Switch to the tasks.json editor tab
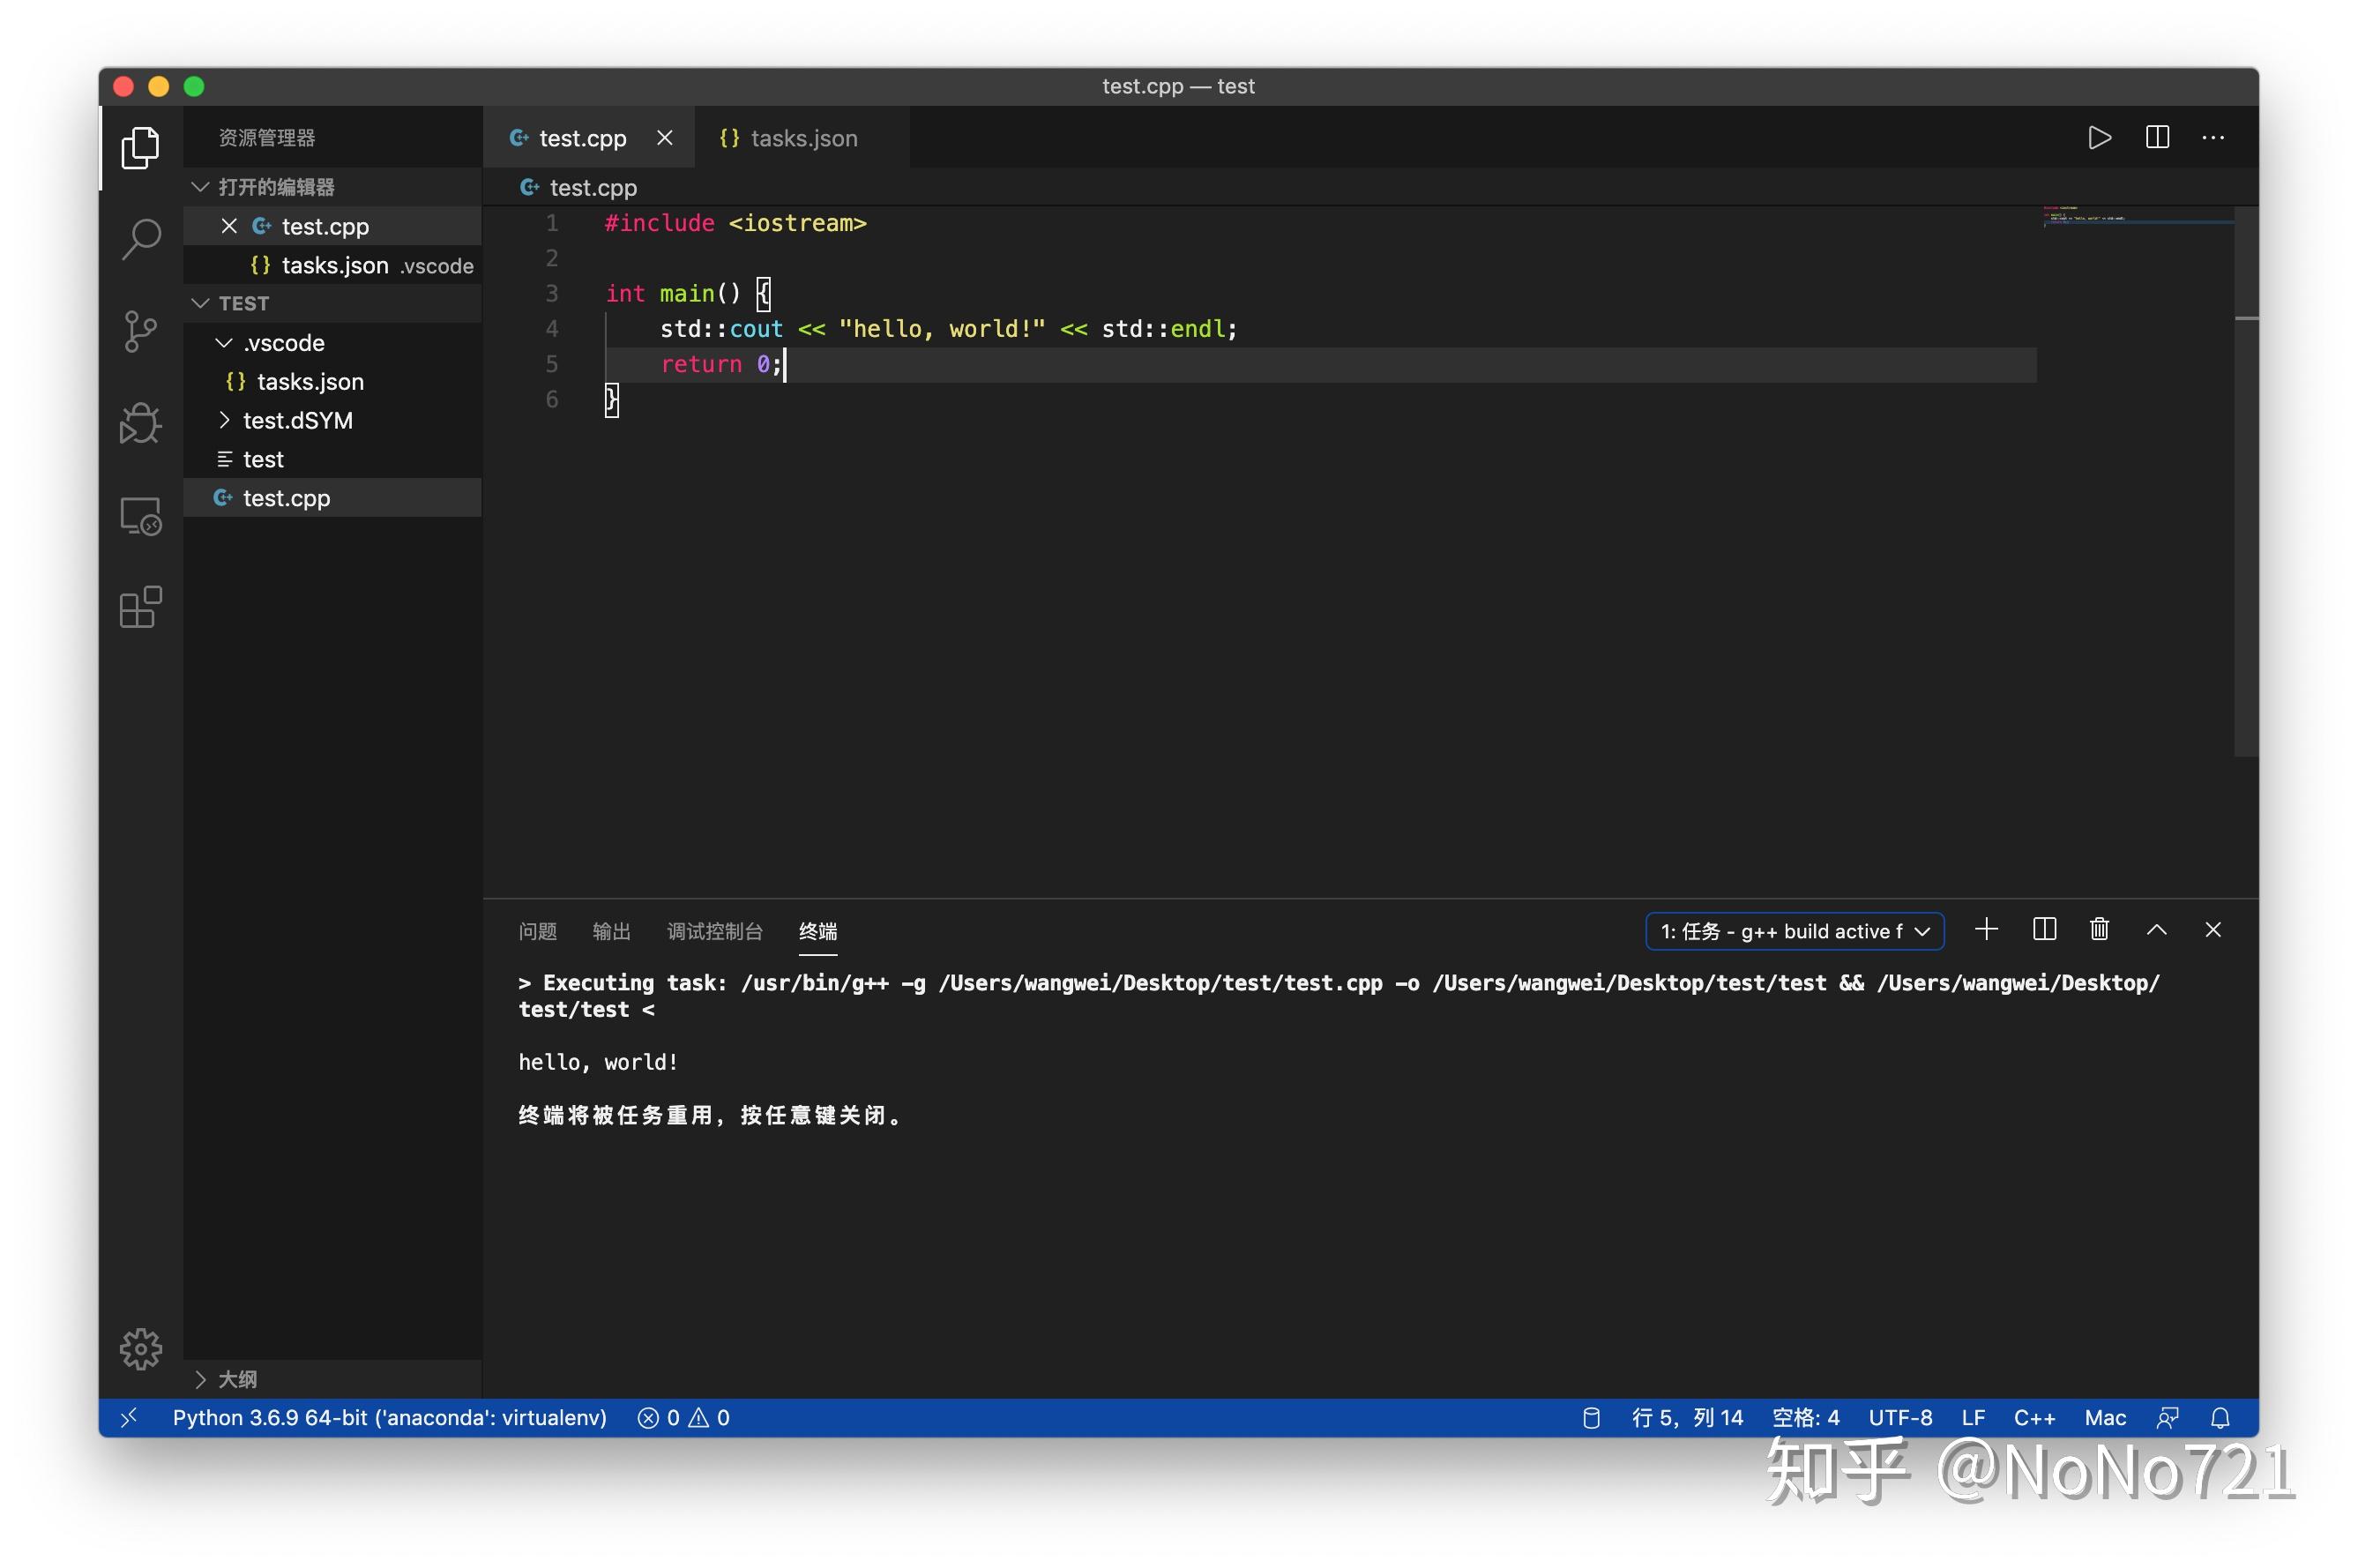The height and width of the screenshot is (1568, 2358). [788, 137]
